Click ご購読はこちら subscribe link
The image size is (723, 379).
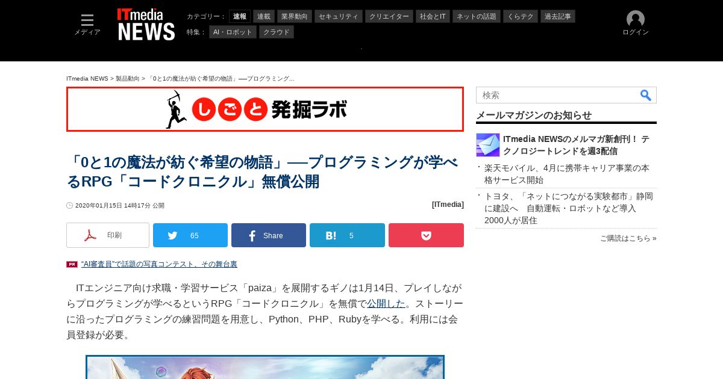coord(628,238)
